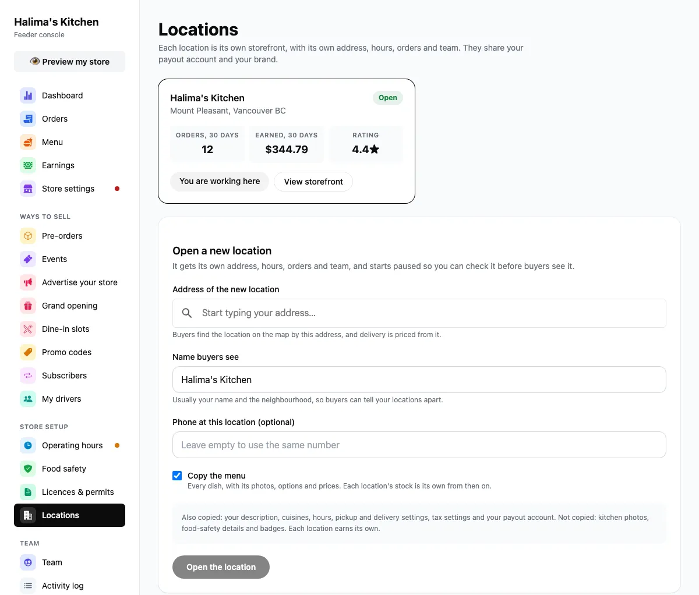The height and width of the screenshot is (595, 699).
Task: Click the Orders icon in sidebar
Action: pos(28,119)
